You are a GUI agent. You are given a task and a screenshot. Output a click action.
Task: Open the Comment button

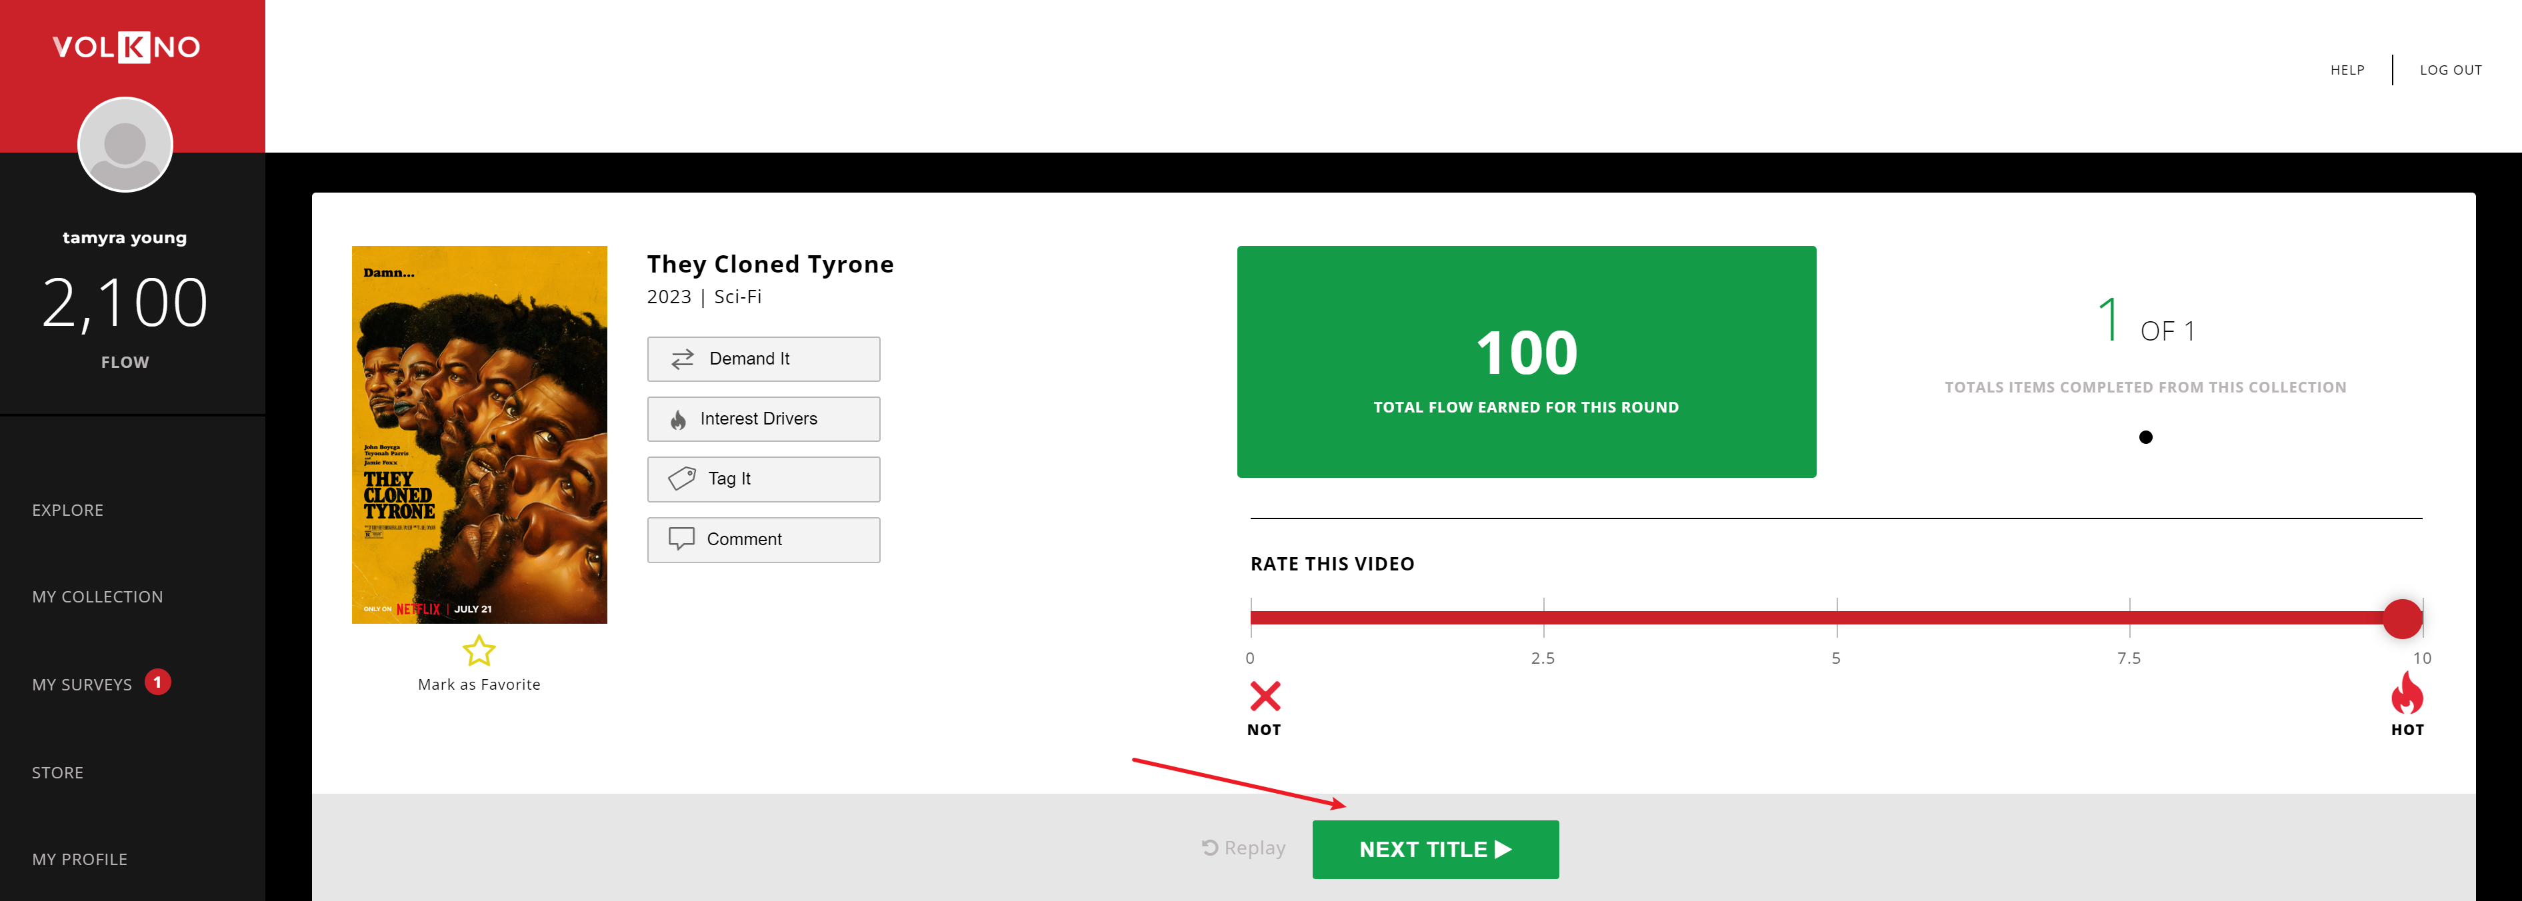(763, 539)
